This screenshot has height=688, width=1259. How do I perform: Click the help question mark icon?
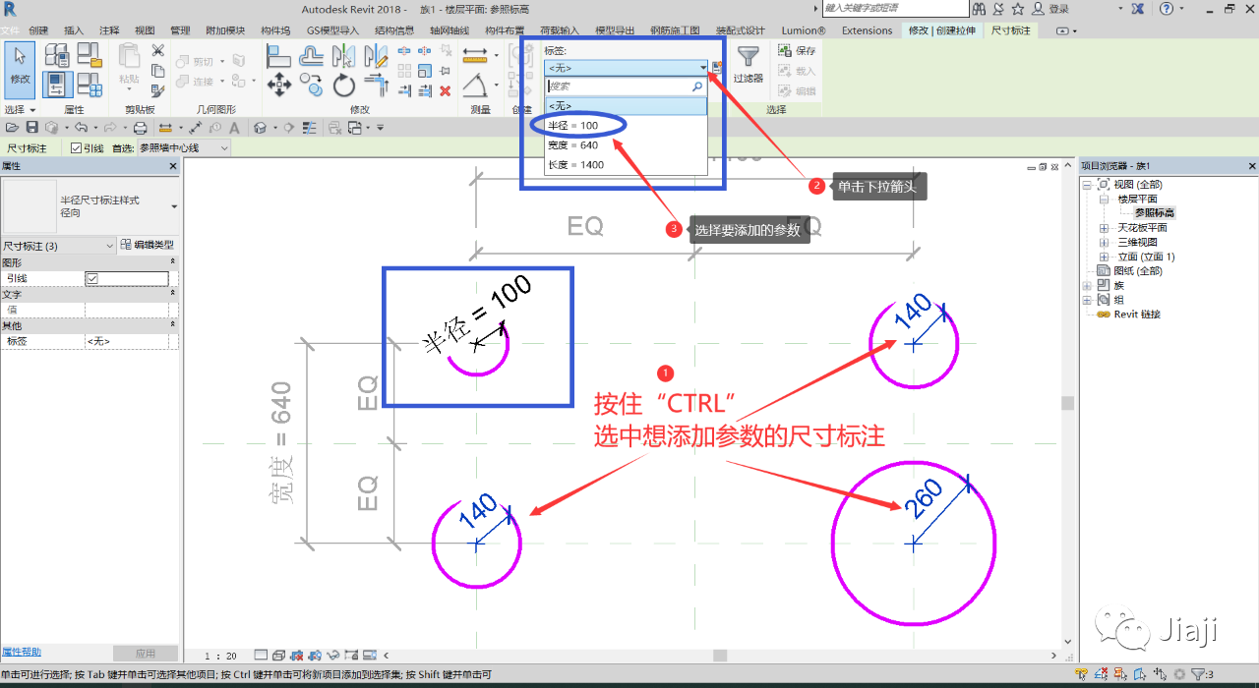click(1167, 8)
